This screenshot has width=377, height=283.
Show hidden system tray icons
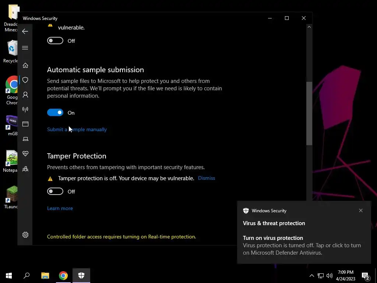coord(311,276)
